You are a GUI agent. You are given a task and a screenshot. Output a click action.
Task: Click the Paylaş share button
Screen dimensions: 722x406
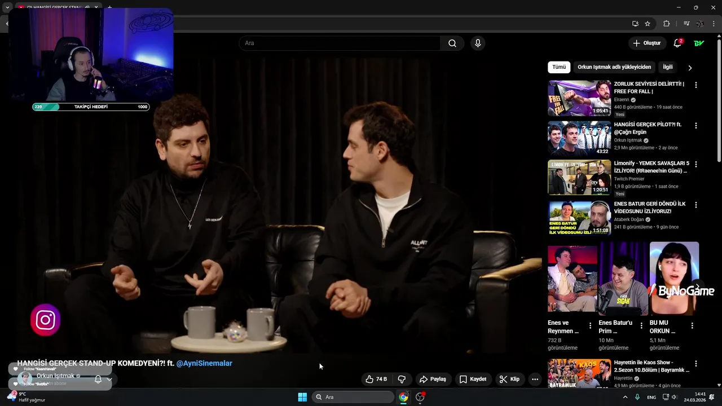pyautogui.click(x=433, y=379)
